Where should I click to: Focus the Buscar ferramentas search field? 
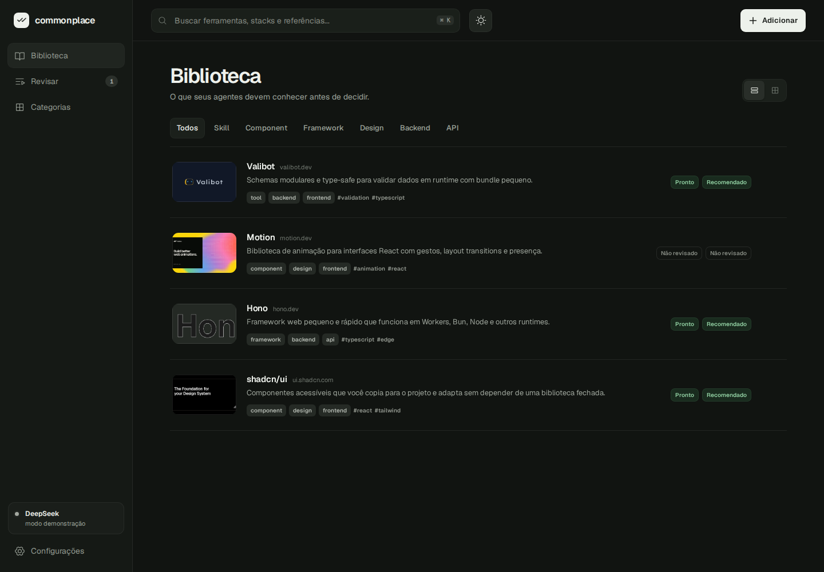pyautogui.click(x=306, y=21)
